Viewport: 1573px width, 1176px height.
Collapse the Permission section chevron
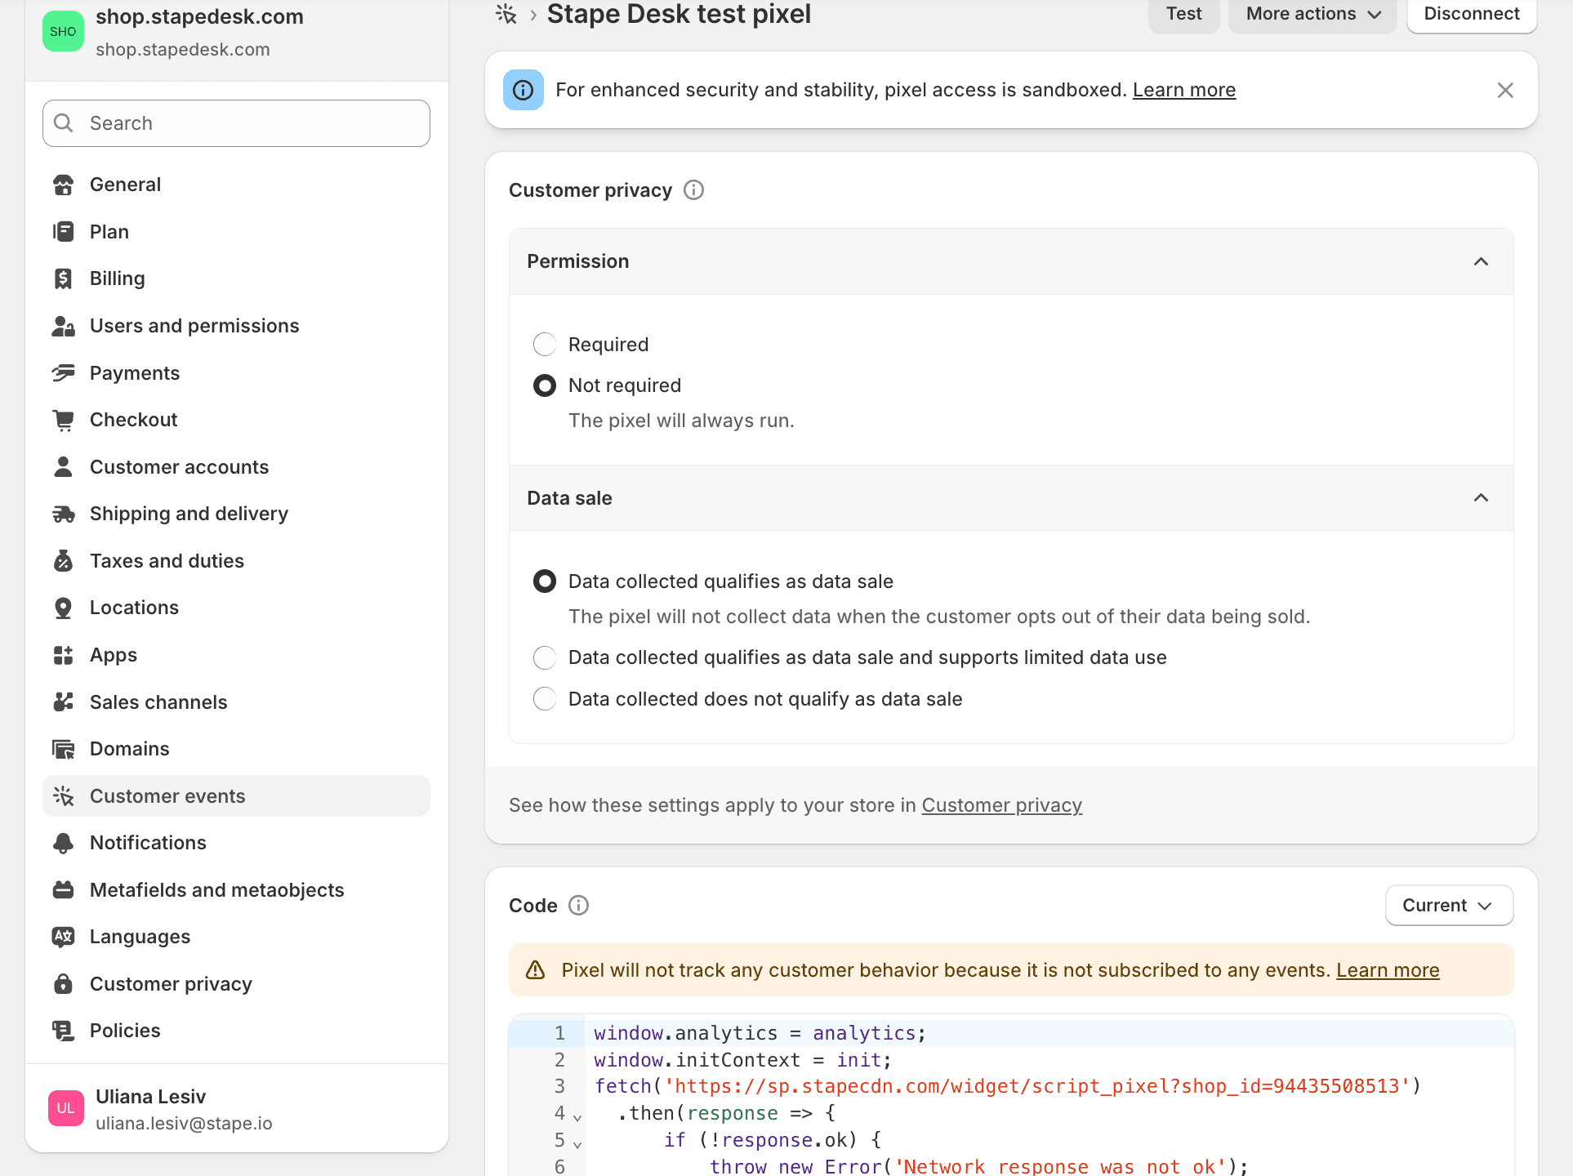(1481, 261)
